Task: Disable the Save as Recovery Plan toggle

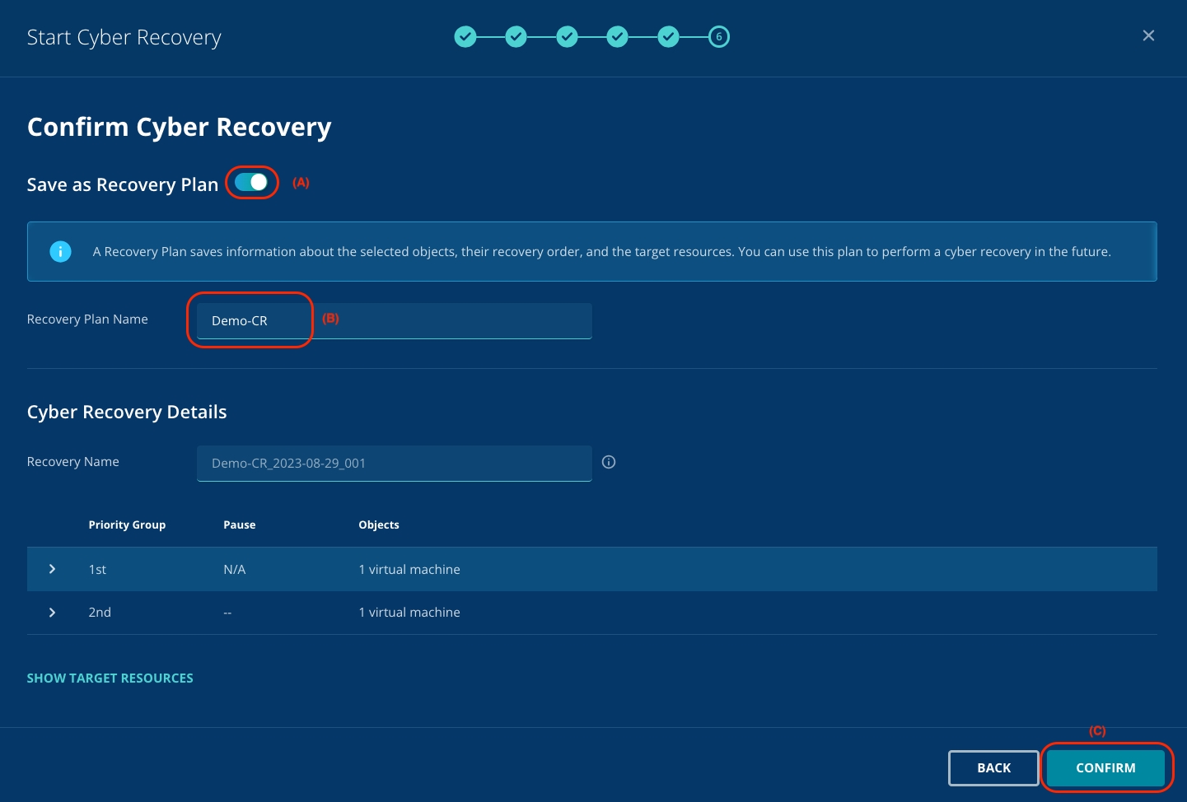Action: (x=251, y=183)
